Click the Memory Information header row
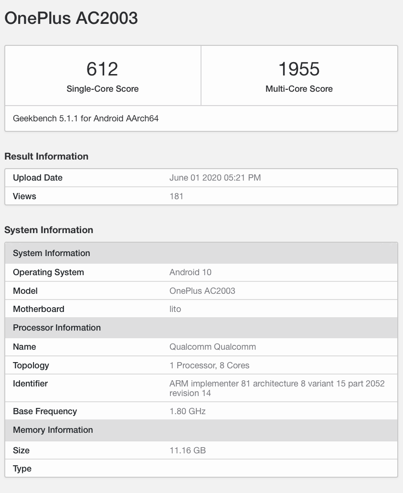This screenshot has height=493, width=403. coord(201,430)
